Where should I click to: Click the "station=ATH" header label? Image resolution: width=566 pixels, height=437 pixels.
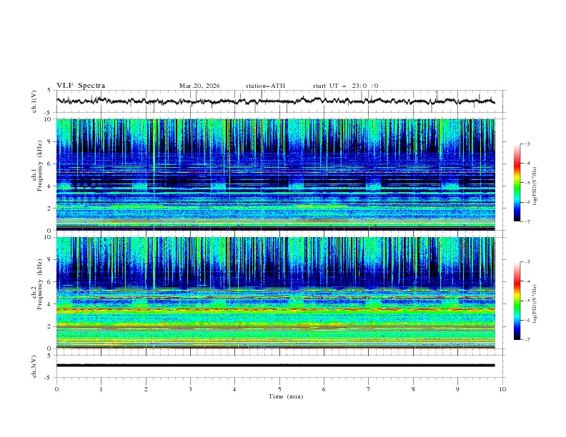click(x=265, y=86)
